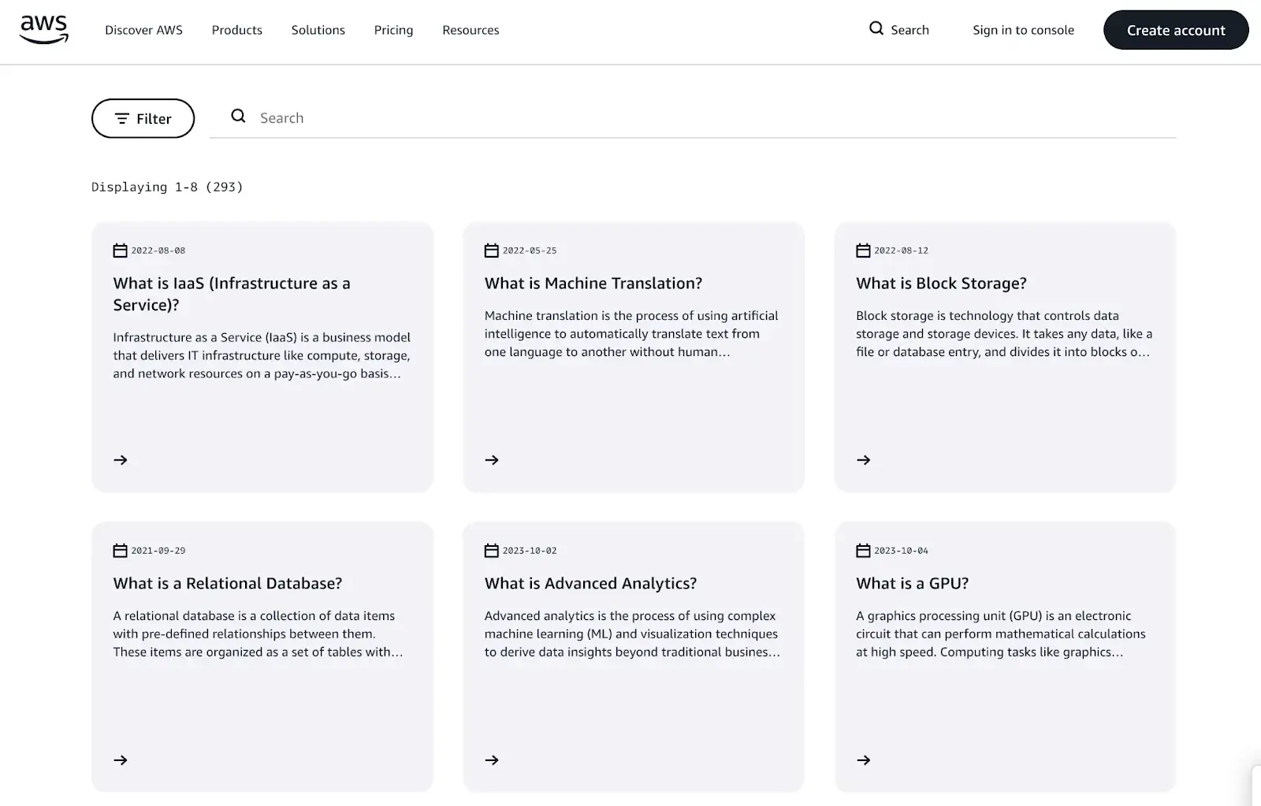Click the arrow on the IaaS card
The height and width of the screenshot is (806, 1261).
(121, 460)
